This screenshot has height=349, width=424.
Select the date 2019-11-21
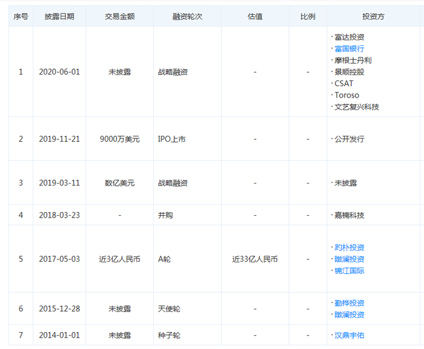[59, 139]
